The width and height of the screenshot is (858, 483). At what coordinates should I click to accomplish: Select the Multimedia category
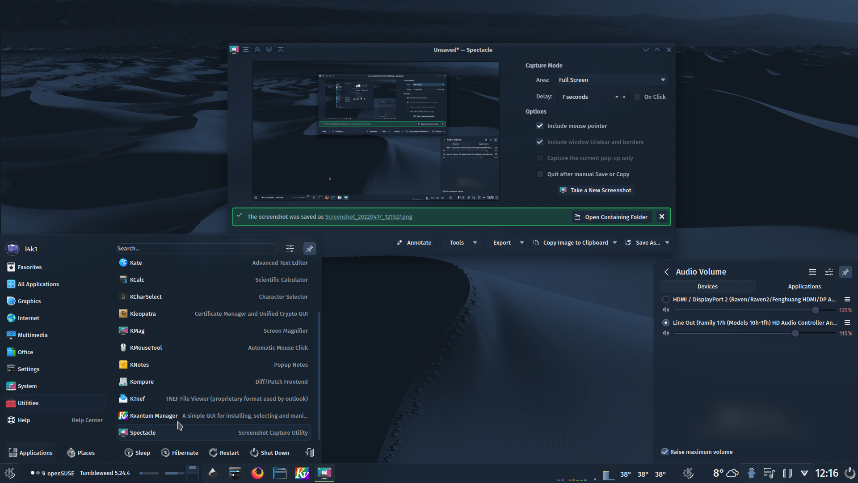pos(55,335)
